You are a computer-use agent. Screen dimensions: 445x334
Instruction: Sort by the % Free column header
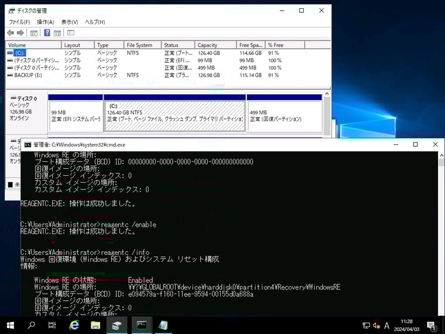[285, 45]
